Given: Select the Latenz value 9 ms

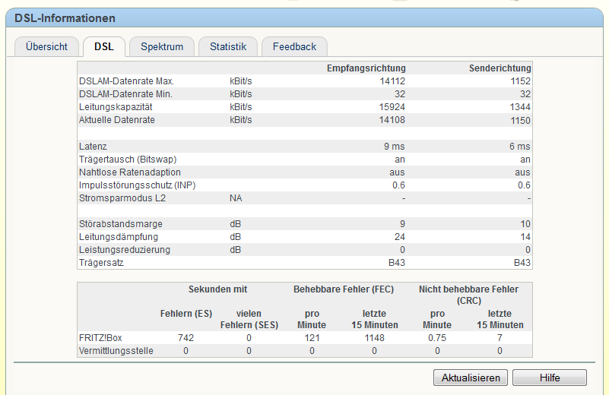Looking at the screenshot, I should (395, 146).
